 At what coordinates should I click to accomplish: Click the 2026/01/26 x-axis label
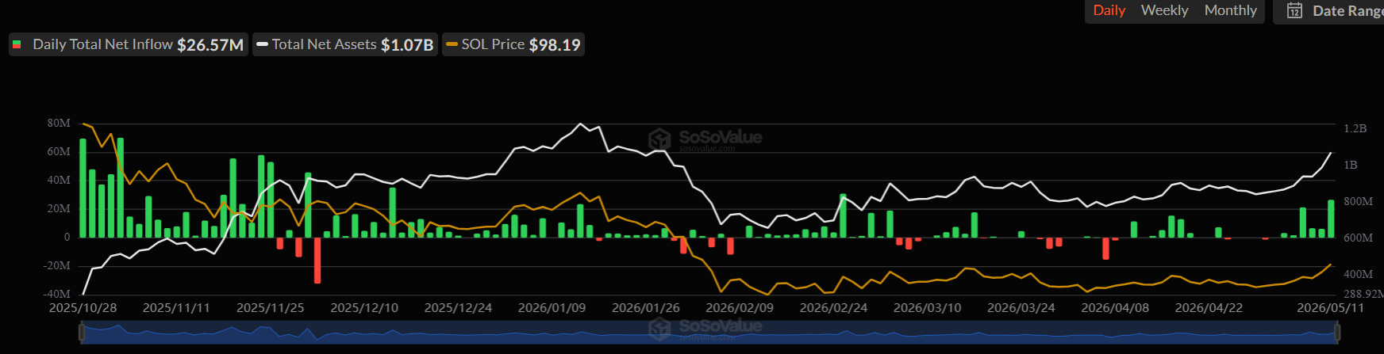point(645,308)
